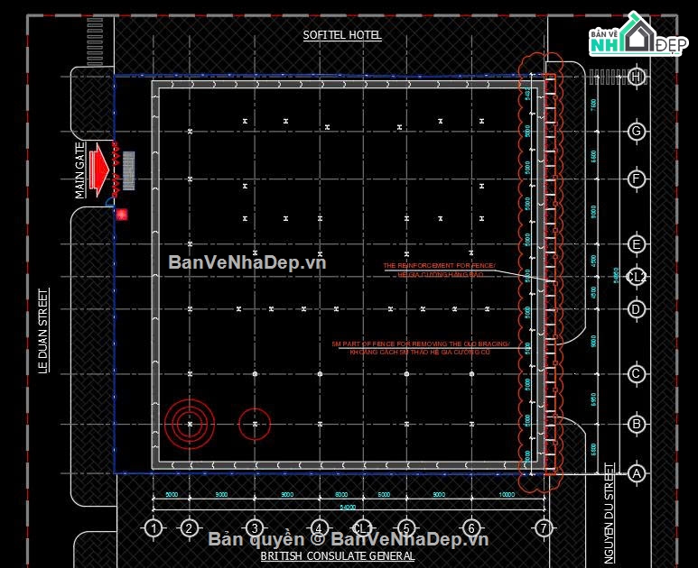The height and width of the screenshot is (568, 698).
Task: Select the grid bubble labeled G
Action: [x=636, y=132]
